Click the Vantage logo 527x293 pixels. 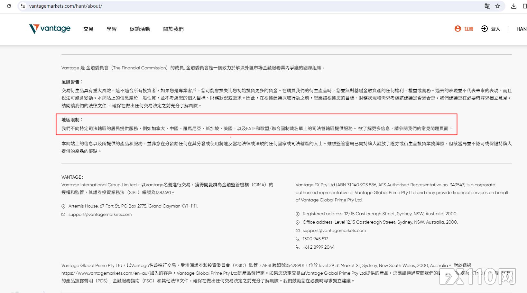tap(50, 29)
